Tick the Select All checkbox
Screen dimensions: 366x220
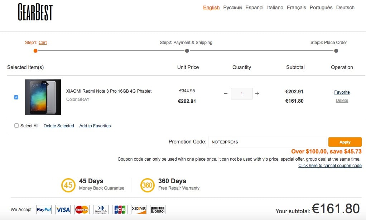[16, 126]
